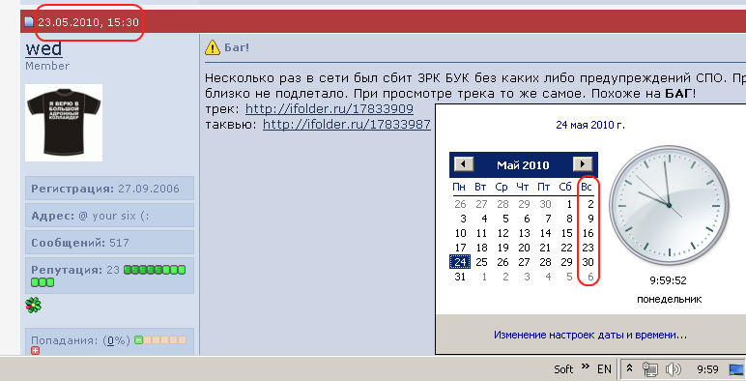Open date and time settings link

(x=590, y=335)
